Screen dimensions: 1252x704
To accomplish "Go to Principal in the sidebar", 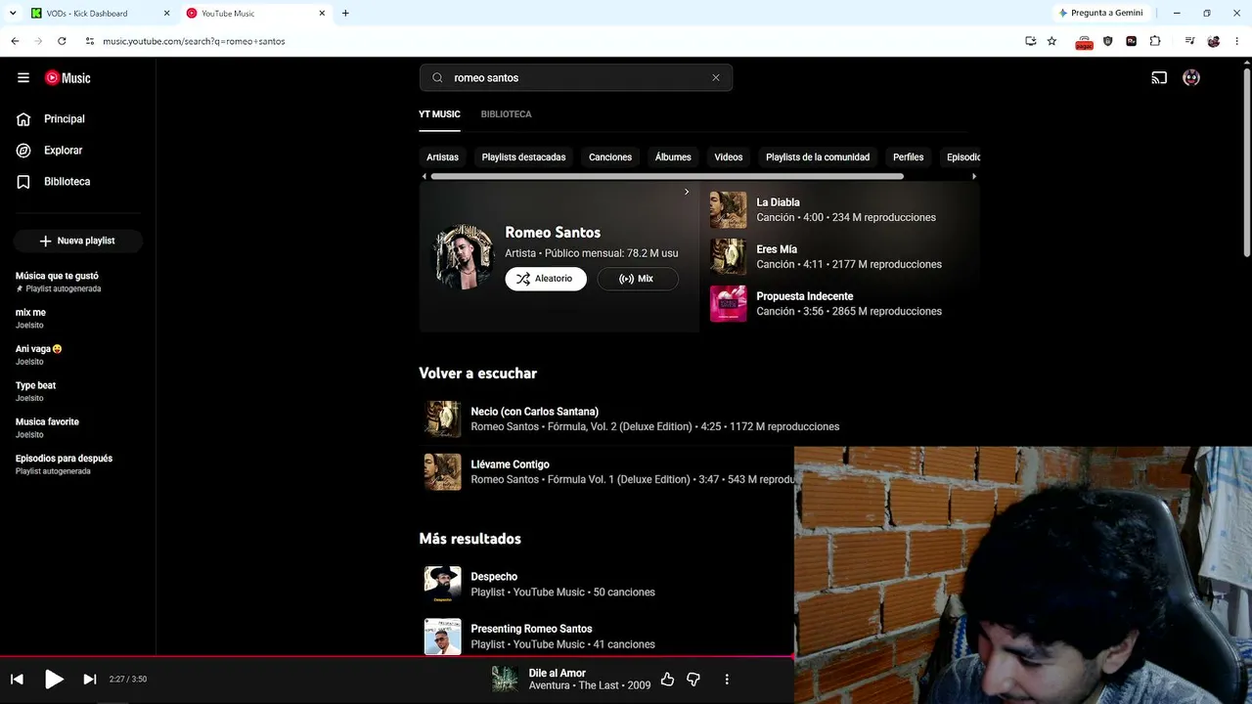I will [65, 119].
